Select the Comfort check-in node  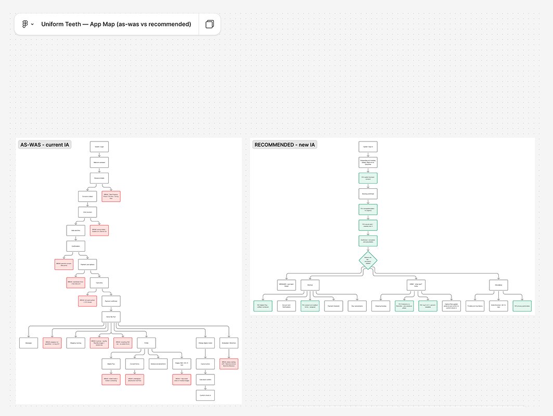click(x=205, y=395)
